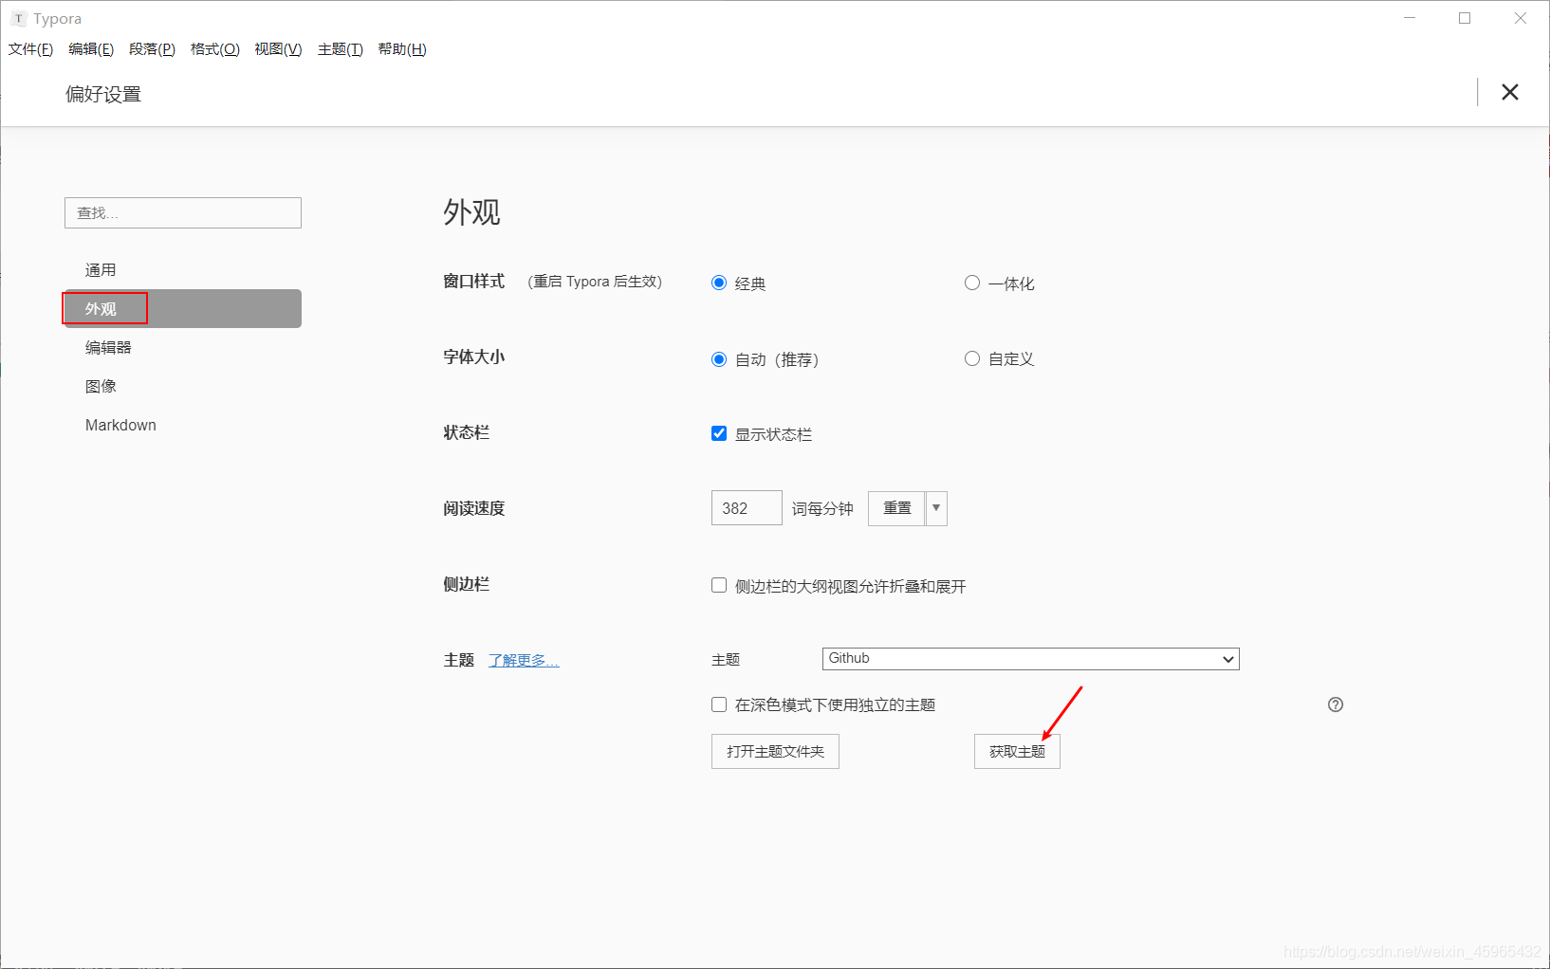Focus the 查找 search field

point(183,213)
